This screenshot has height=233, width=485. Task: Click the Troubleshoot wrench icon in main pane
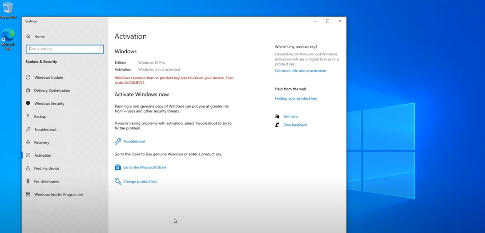[x=118, y=142]
